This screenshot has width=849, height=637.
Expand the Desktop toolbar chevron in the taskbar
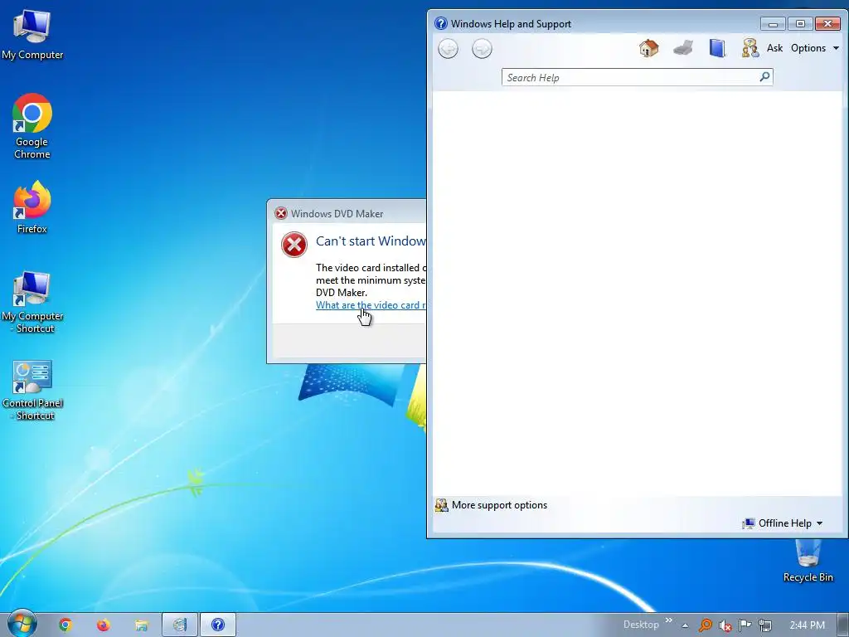pos(669,620)
